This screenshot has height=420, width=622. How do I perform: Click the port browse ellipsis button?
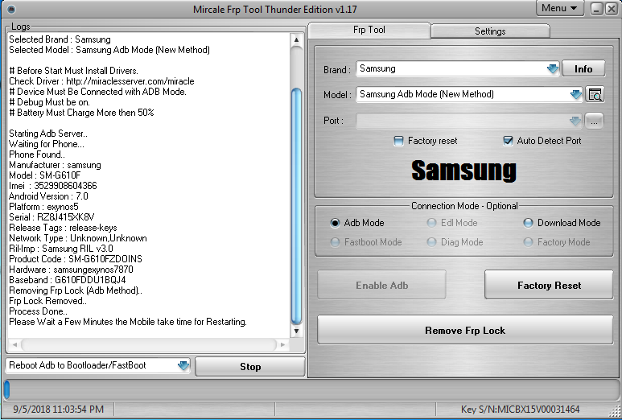pyautogui.click(x=594, y=121)
